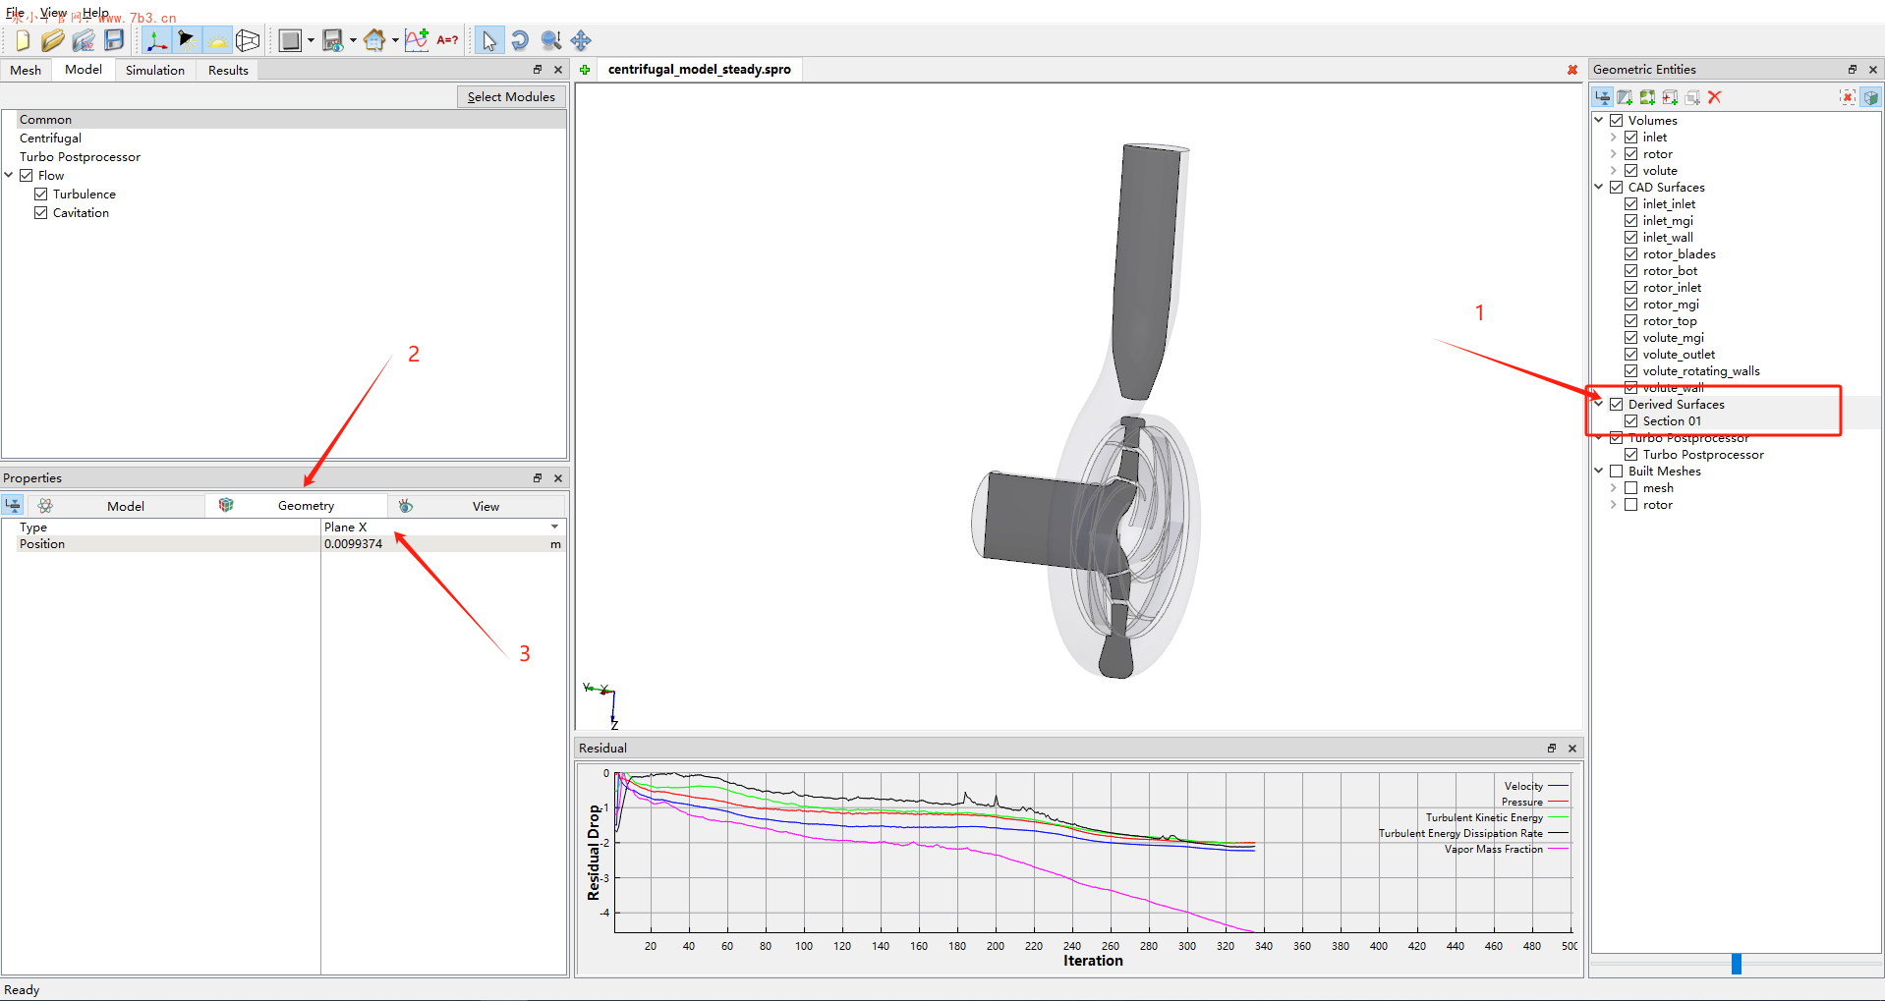
Task: Collapse the CAD Surfaces tree group
Action: (1599, 188)
